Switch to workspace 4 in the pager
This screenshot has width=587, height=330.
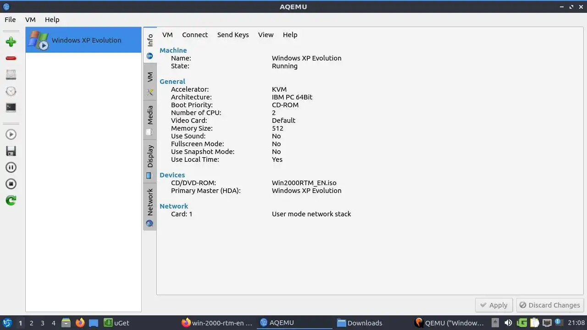53,323
